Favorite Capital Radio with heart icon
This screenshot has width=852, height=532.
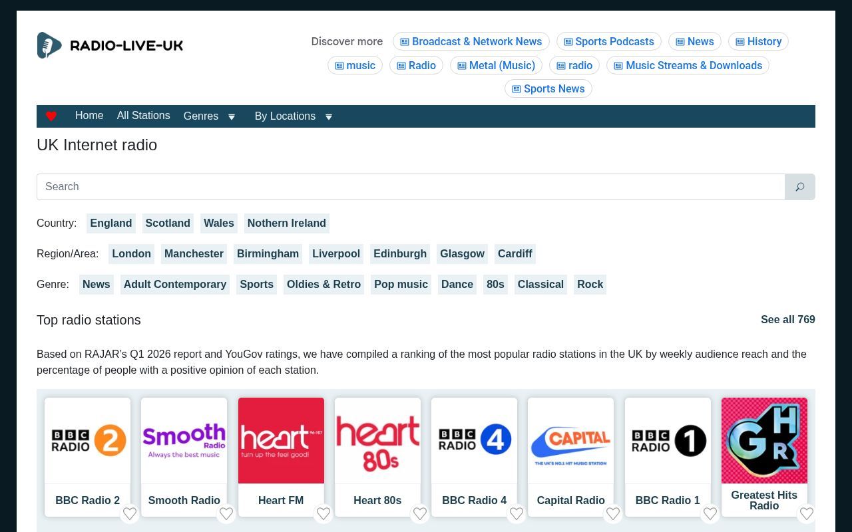(613, 513)
